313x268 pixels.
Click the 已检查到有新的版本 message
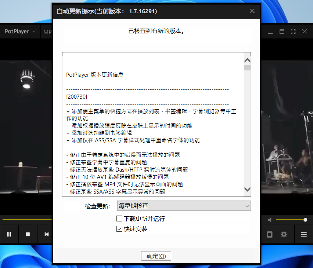tap(156, 31)
